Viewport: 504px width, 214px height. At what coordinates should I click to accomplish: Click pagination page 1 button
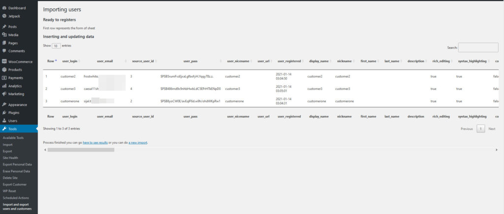click(x=480, y=129)
